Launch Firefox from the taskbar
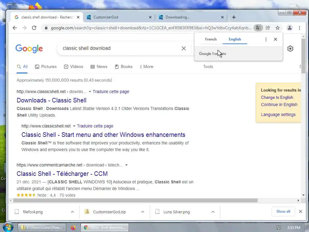309x232 pixels. (x=73, y=227)
